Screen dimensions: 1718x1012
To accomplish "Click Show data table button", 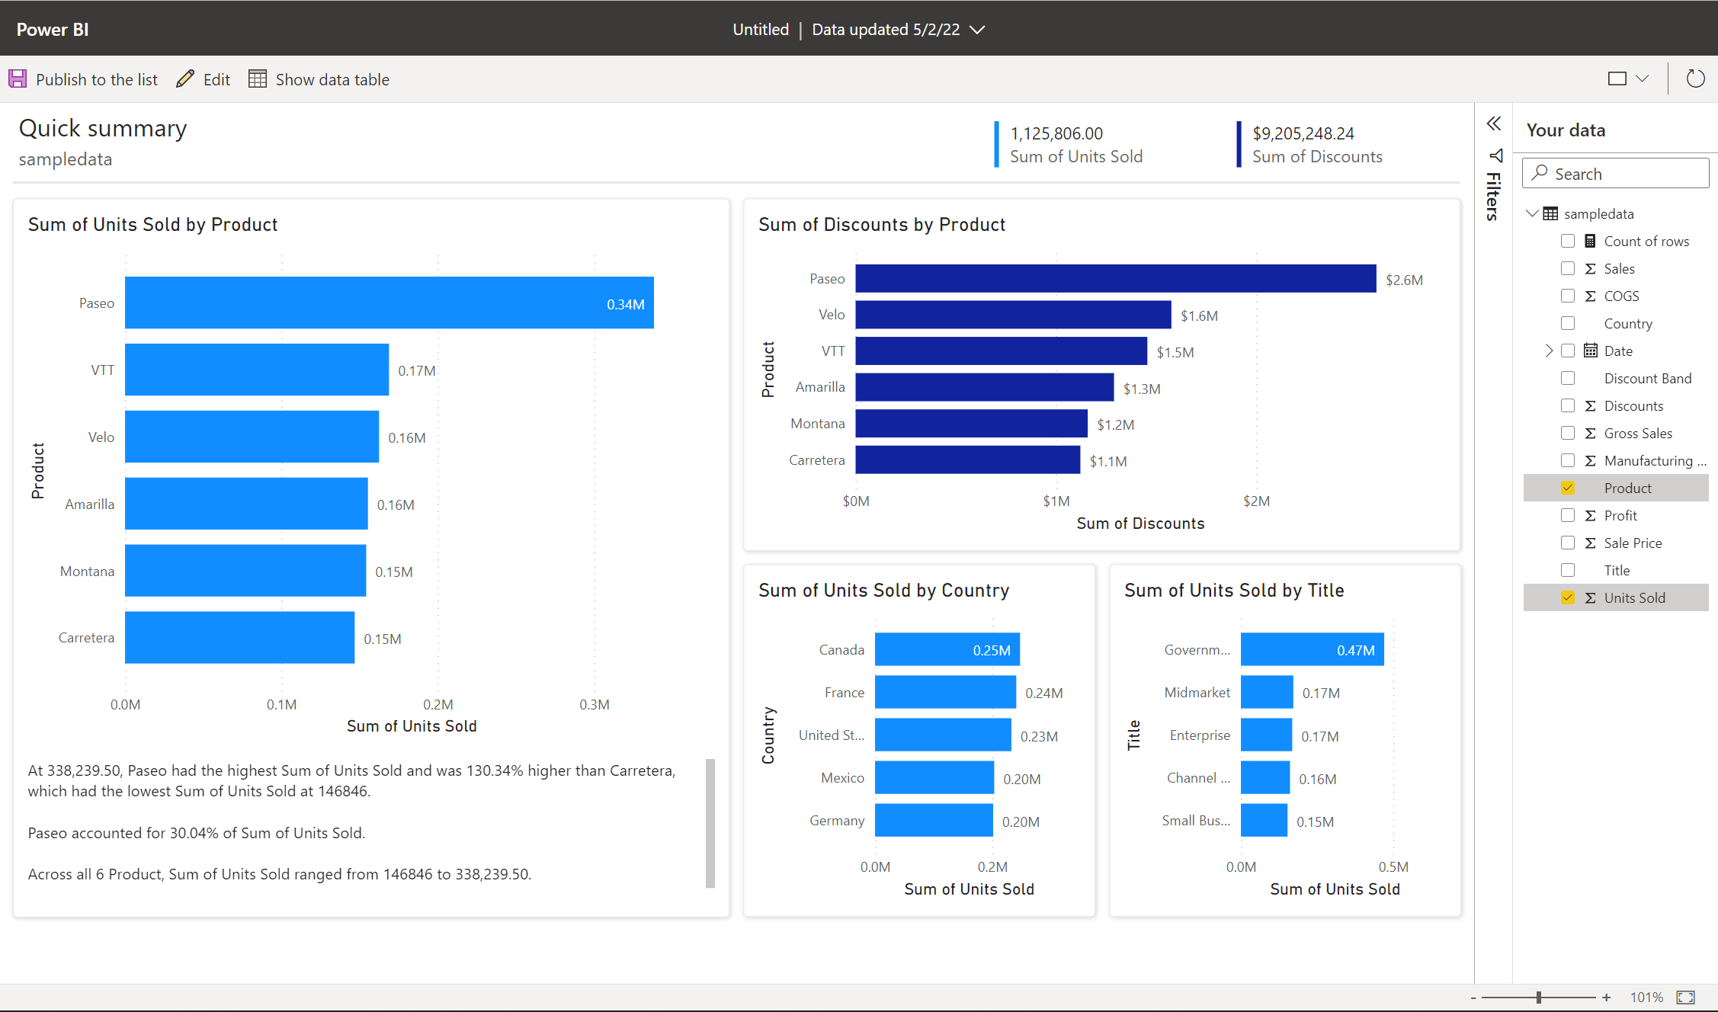I will (318, 79).
